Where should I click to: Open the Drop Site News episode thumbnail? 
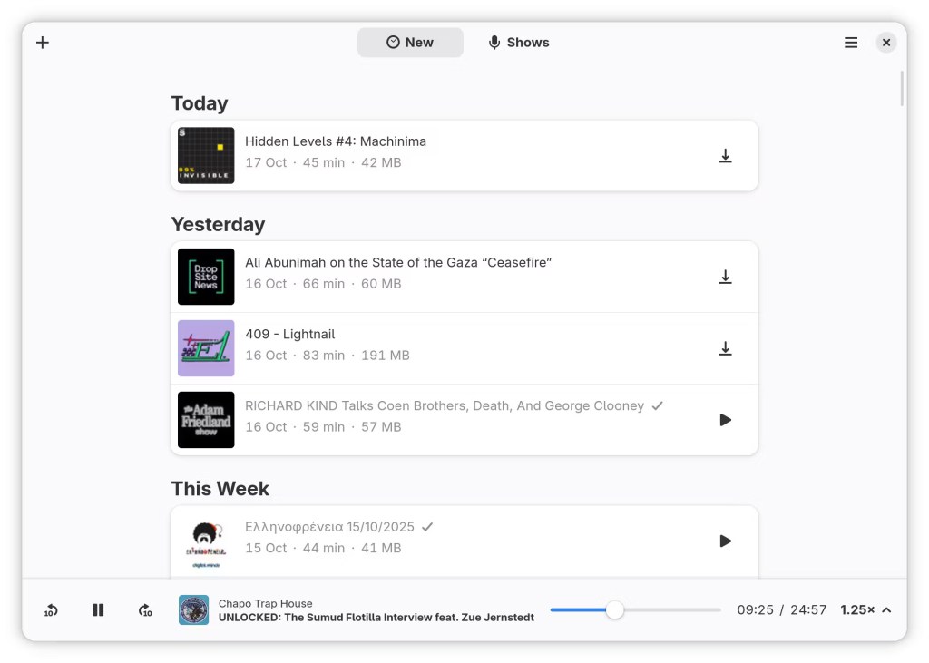click(x=206, y=277)
